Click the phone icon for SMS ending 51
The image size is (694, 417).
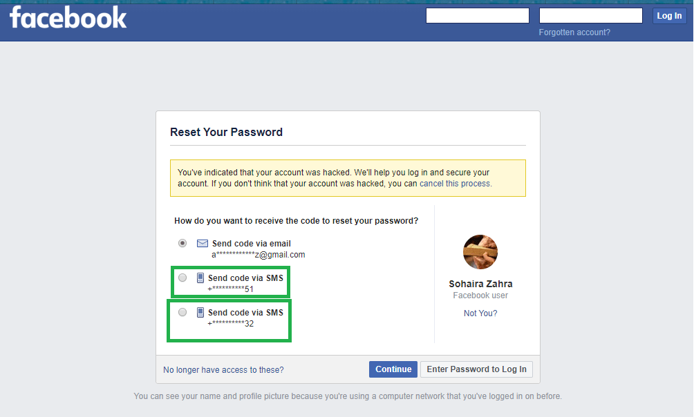pyautogui.click(x=200, y=278)
